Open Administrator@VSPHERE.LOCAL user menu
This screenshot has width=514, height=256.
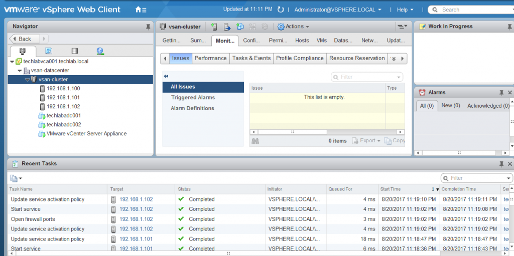(x=338, y=10)
